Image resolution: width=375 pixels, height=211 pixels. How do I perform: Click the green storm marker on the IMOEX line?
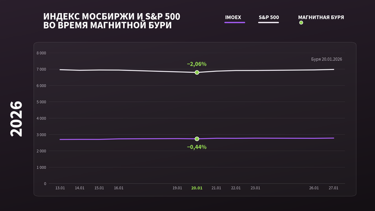point(197,139)
